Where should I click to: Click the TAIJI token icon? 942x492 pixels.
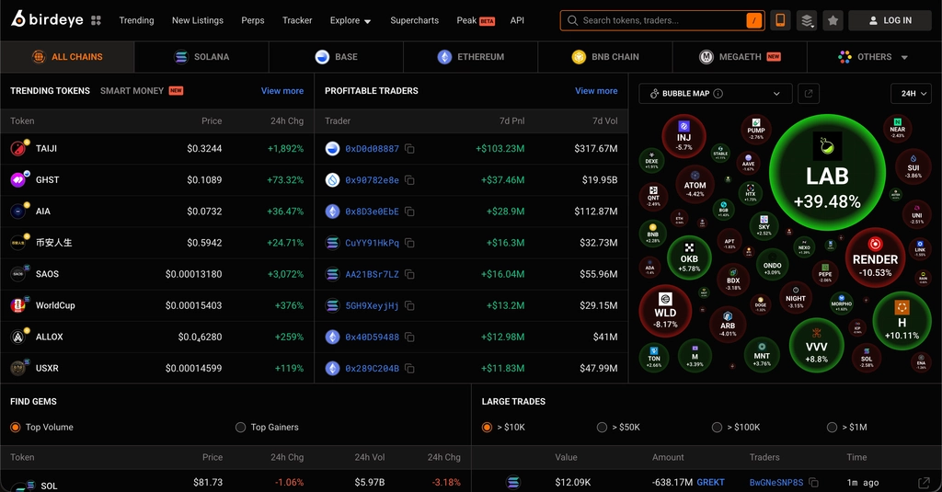click(x=18, y=148)
